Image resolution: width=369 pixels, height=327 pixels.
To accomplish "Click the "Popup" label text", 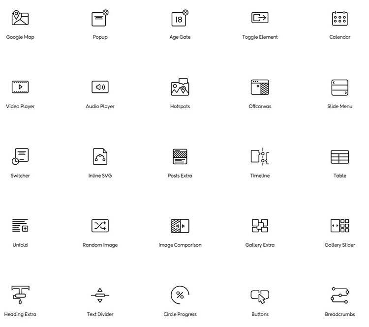I will tap(100, 37).
